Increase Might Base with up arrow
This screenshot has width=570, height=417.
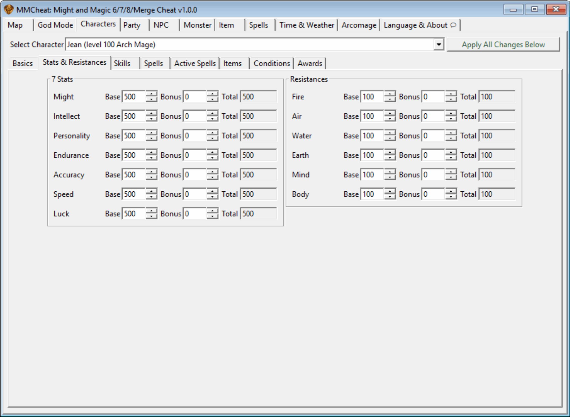(151, 94)
